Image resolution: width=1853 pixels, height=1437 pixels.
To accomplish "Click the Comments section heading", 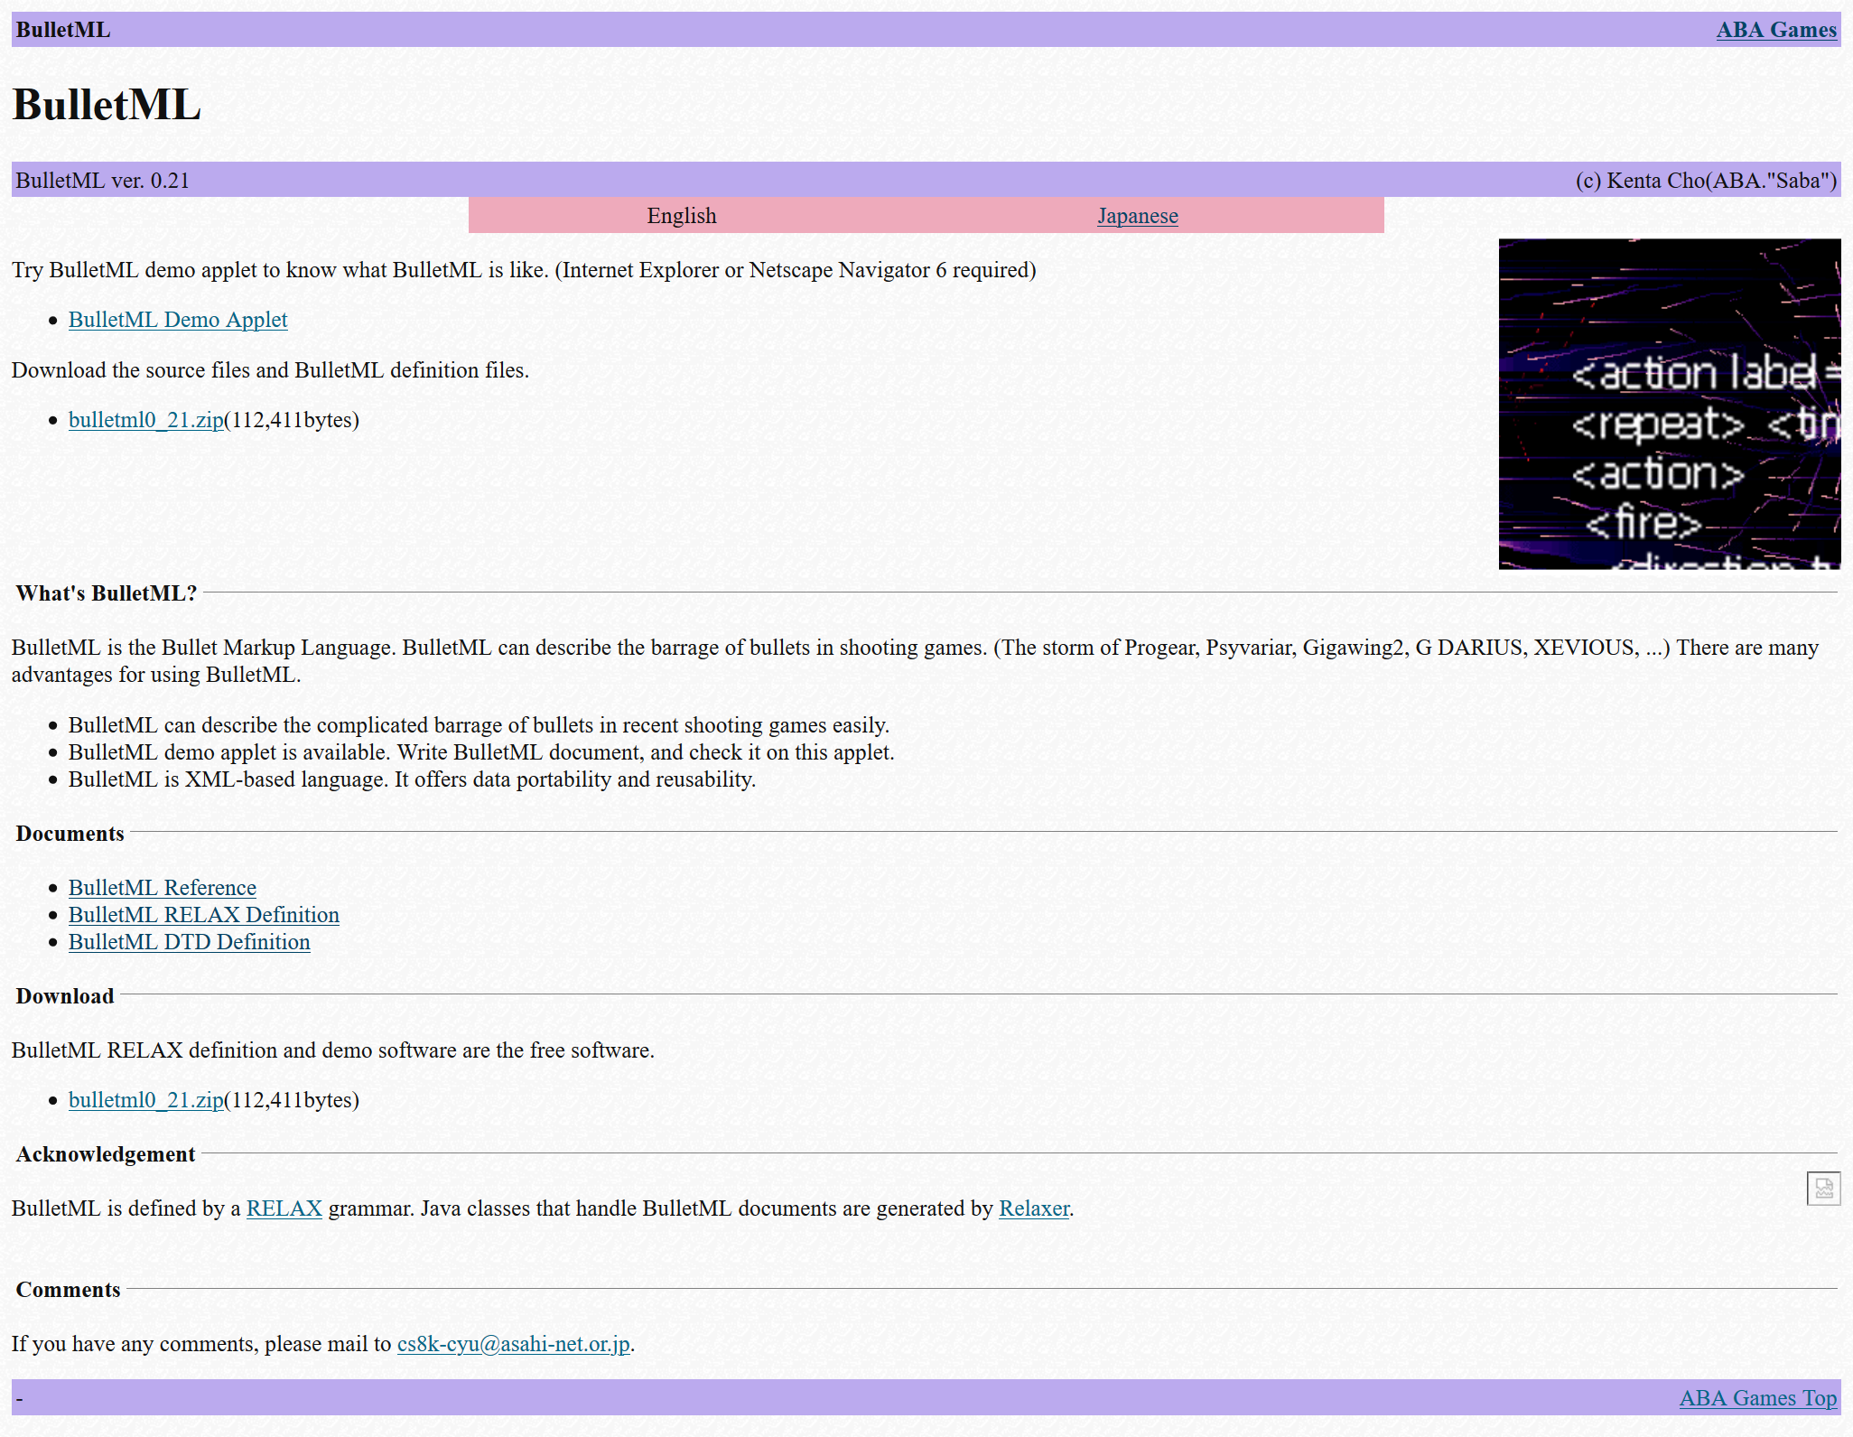I will click(x=68, y=1290).
